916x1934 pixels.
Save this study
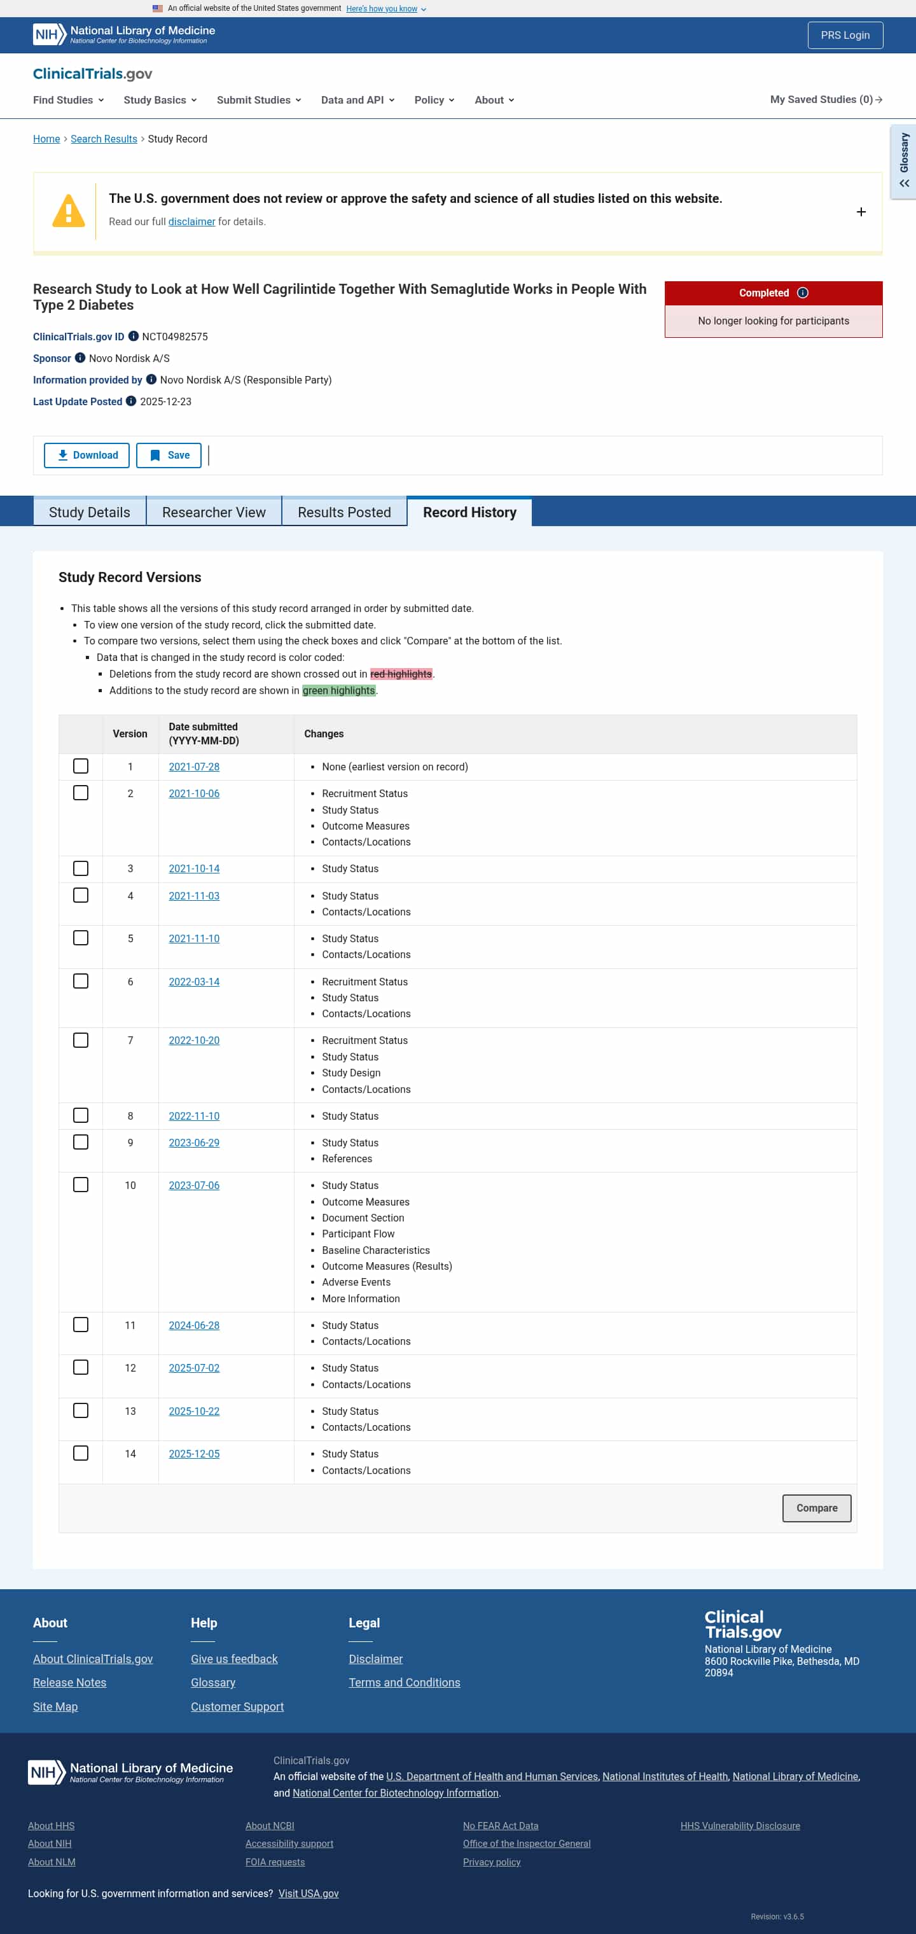tap(169, 455)
